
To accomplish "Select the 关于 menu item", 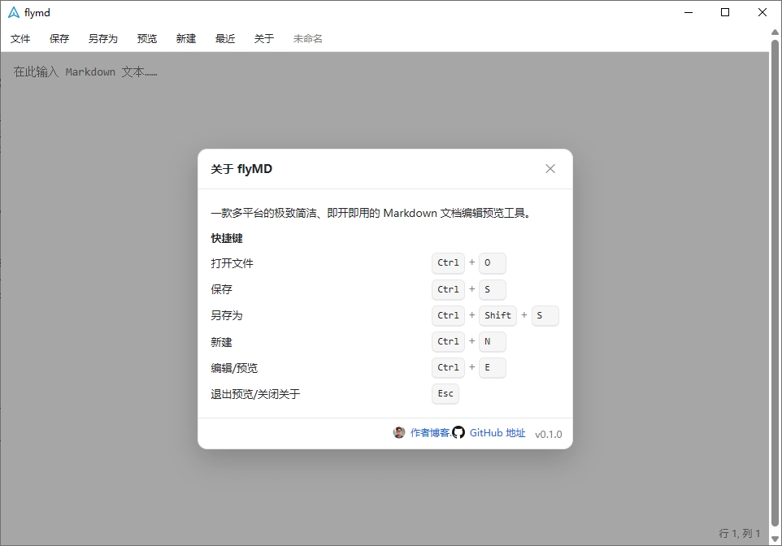I will (x=264, y=38).
